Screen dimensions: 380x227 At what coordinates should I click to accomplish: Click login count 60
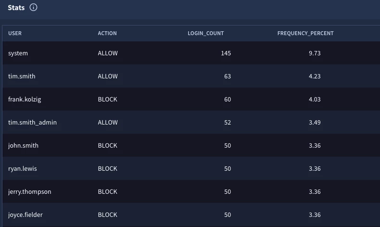pos(228,100)
